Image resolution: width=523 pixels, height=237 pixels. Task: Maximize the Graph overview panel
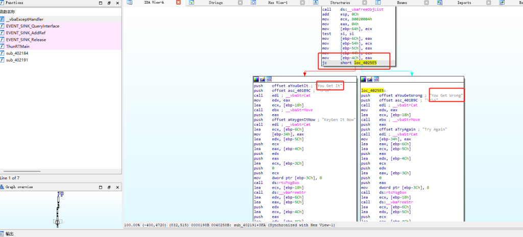click(101, 188)
